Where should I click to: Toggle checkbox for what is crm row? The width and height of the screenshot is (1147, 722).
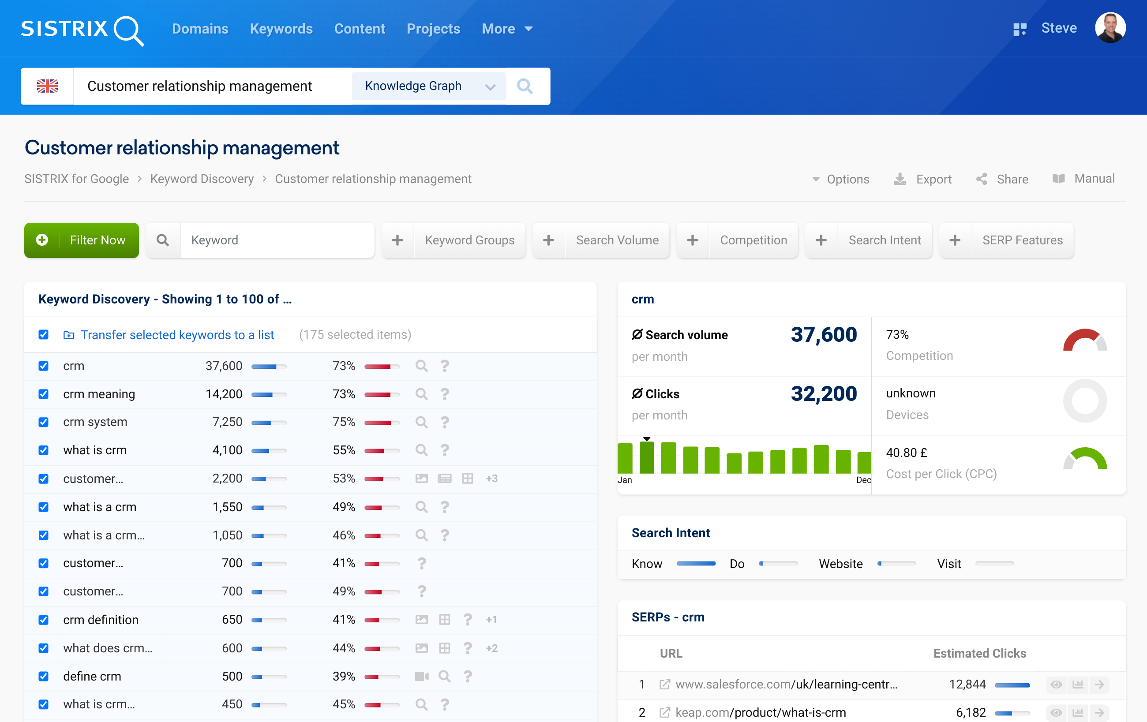click(x=43, y=450)
